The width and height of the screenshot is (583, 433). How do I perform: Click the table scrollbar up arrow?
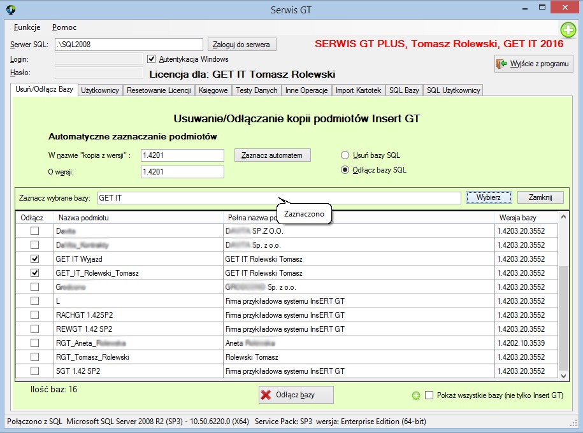(563, 216)
